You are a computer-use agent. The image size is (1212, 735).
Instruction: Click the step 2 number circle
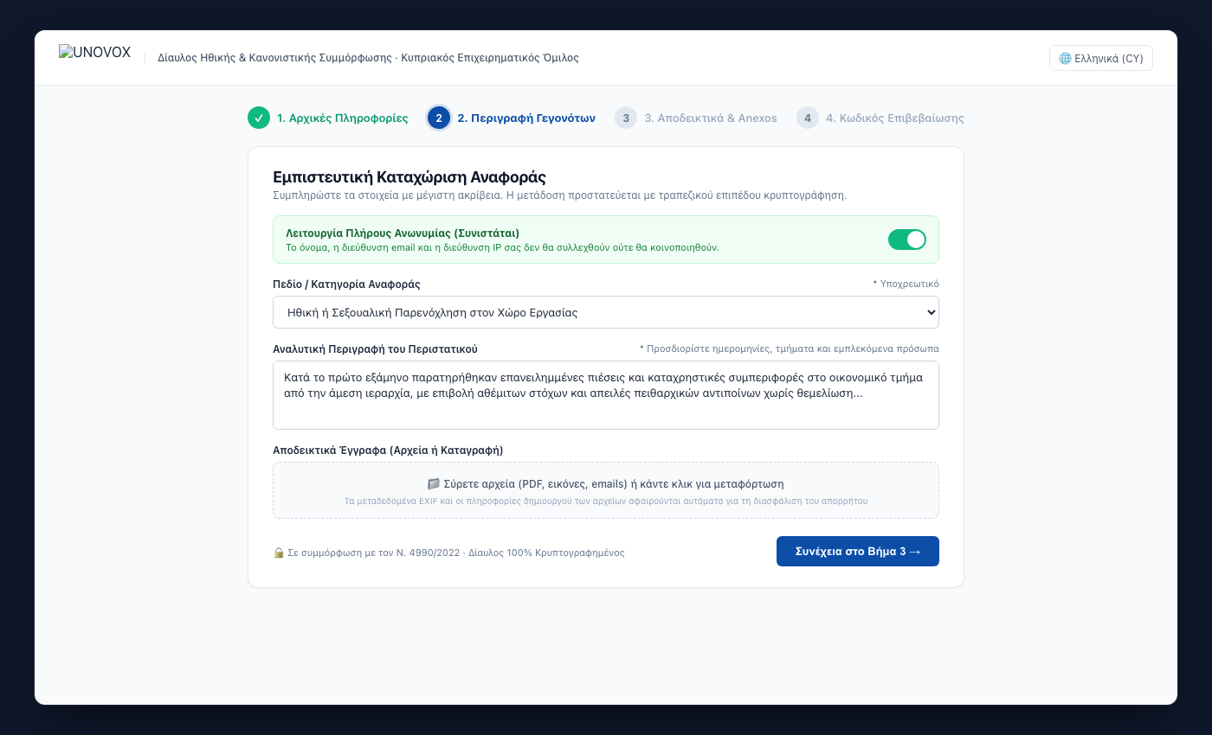click(x=439, y=118)
